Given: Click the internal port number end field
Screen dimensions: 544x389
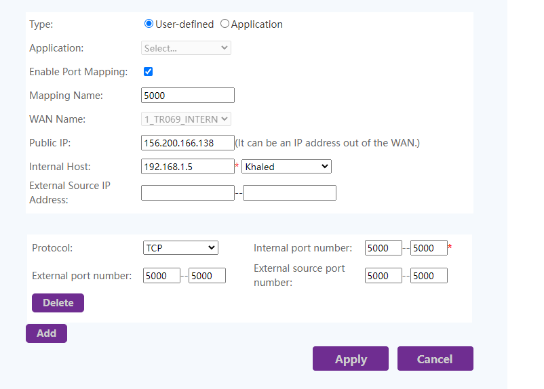Looking at the screenshot, I should pos(429,248).
